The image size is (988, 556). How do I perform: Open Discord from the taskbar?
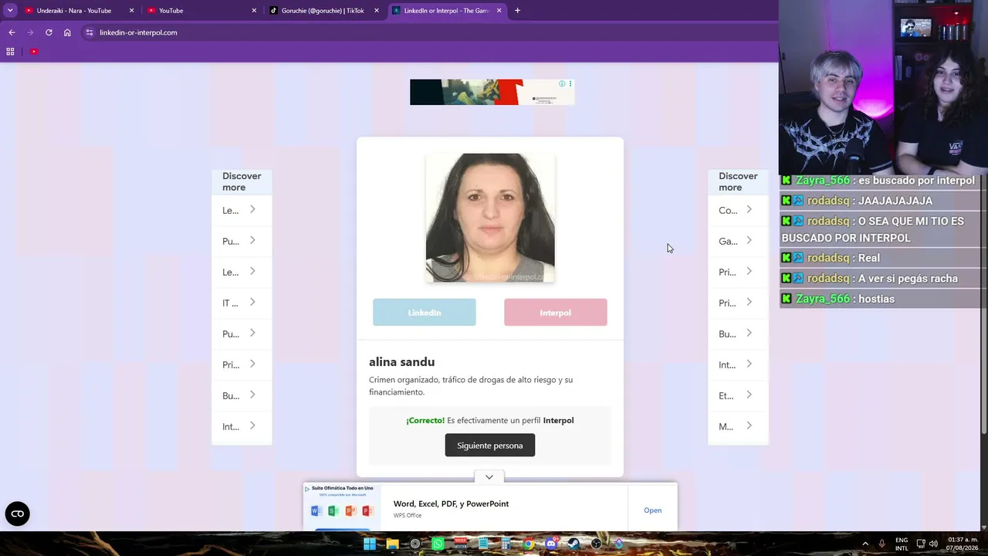(x=551, y=544)
